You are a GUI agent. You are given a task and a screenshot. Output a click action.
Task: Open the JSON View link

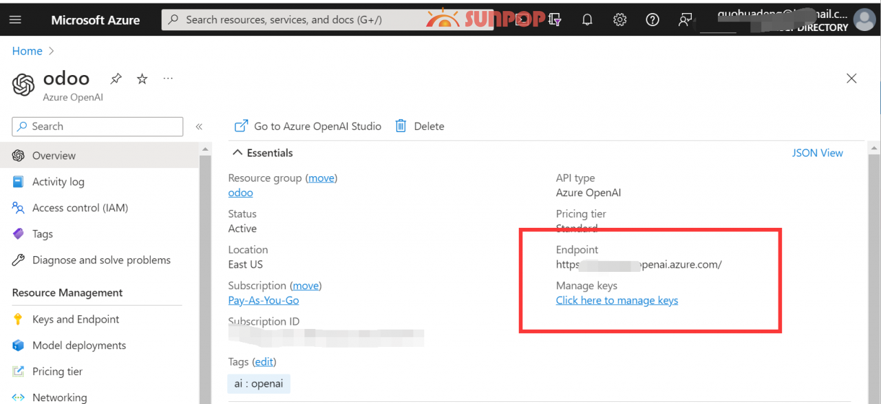(x=817, y=153)
